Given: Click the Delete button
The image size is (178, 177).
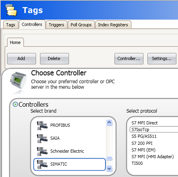Looking at the screenshot, I should point(54,58).
